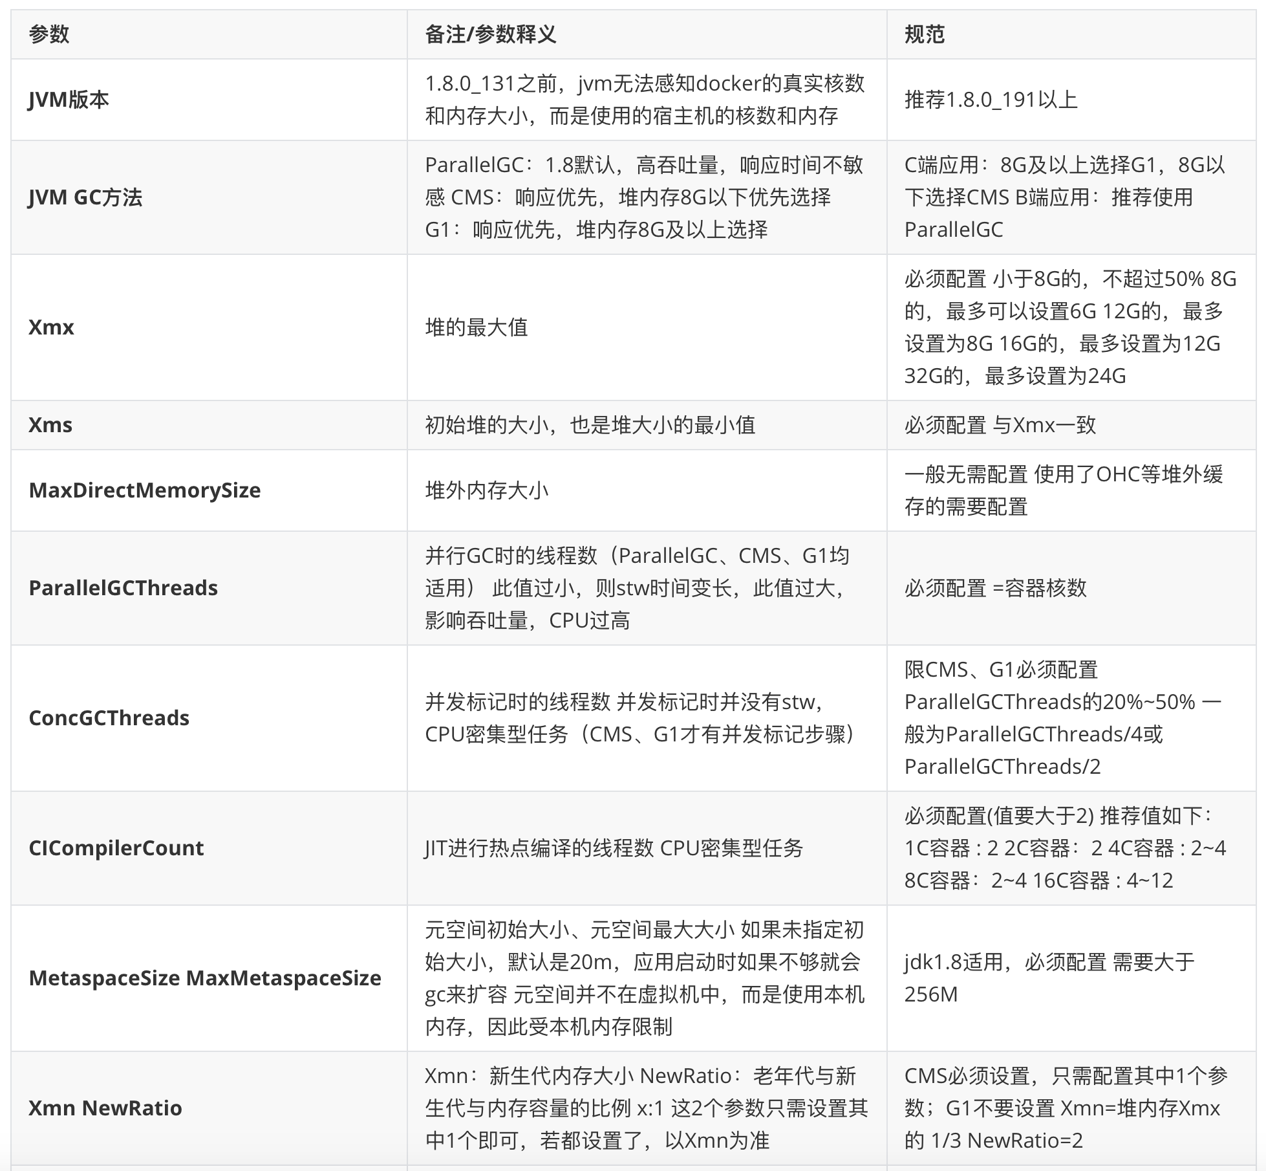
Task: Select the Xmn NewRatio parameter cell
Action: point(209,1108)
